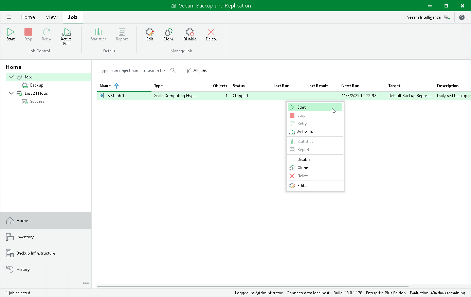Screen dimensions: 471x297
Task: Choose Delete in the context menu
Action: click(x=315, y=176)
